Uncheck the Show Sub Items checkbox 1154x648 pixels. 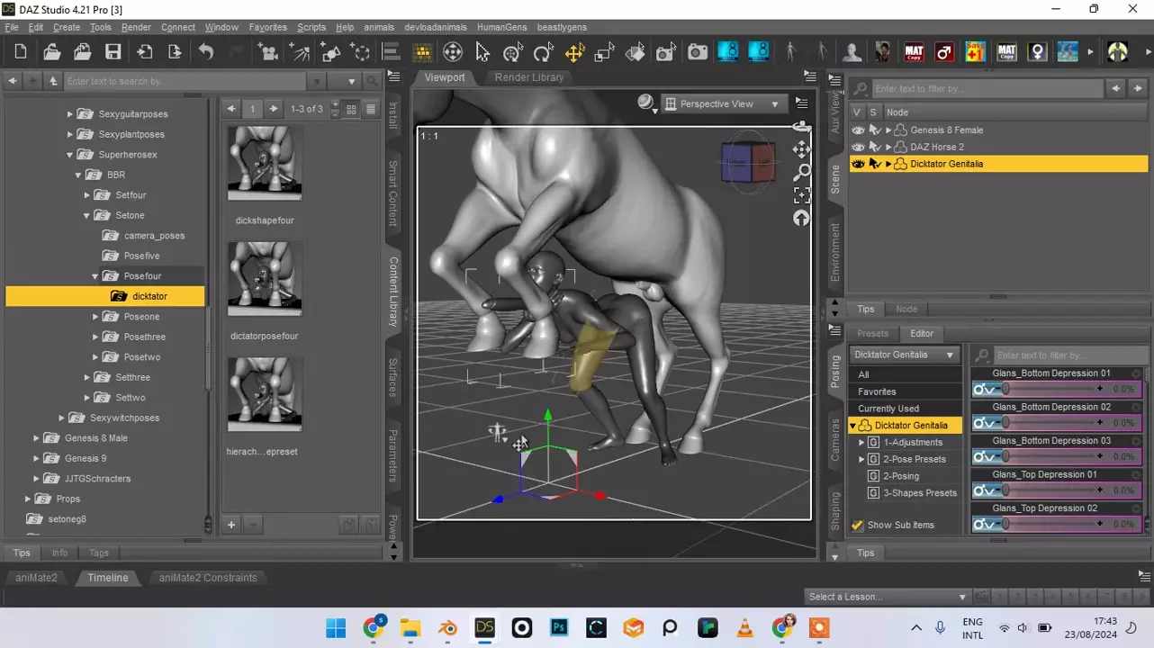coord(857,526)
